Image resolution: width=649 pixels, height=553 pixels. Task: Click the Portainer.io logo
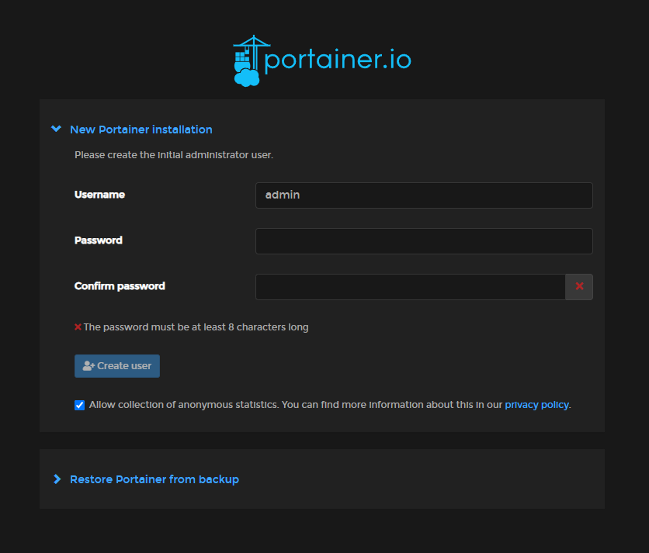point(322,60)
